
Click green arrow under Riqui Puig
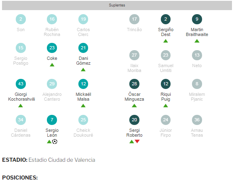pos(166,106)
